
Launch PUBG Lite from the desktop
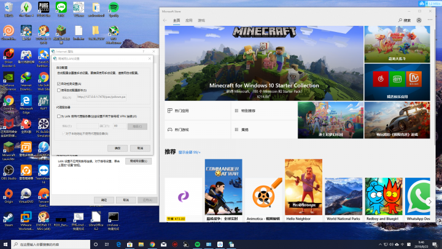click(44, 9)
